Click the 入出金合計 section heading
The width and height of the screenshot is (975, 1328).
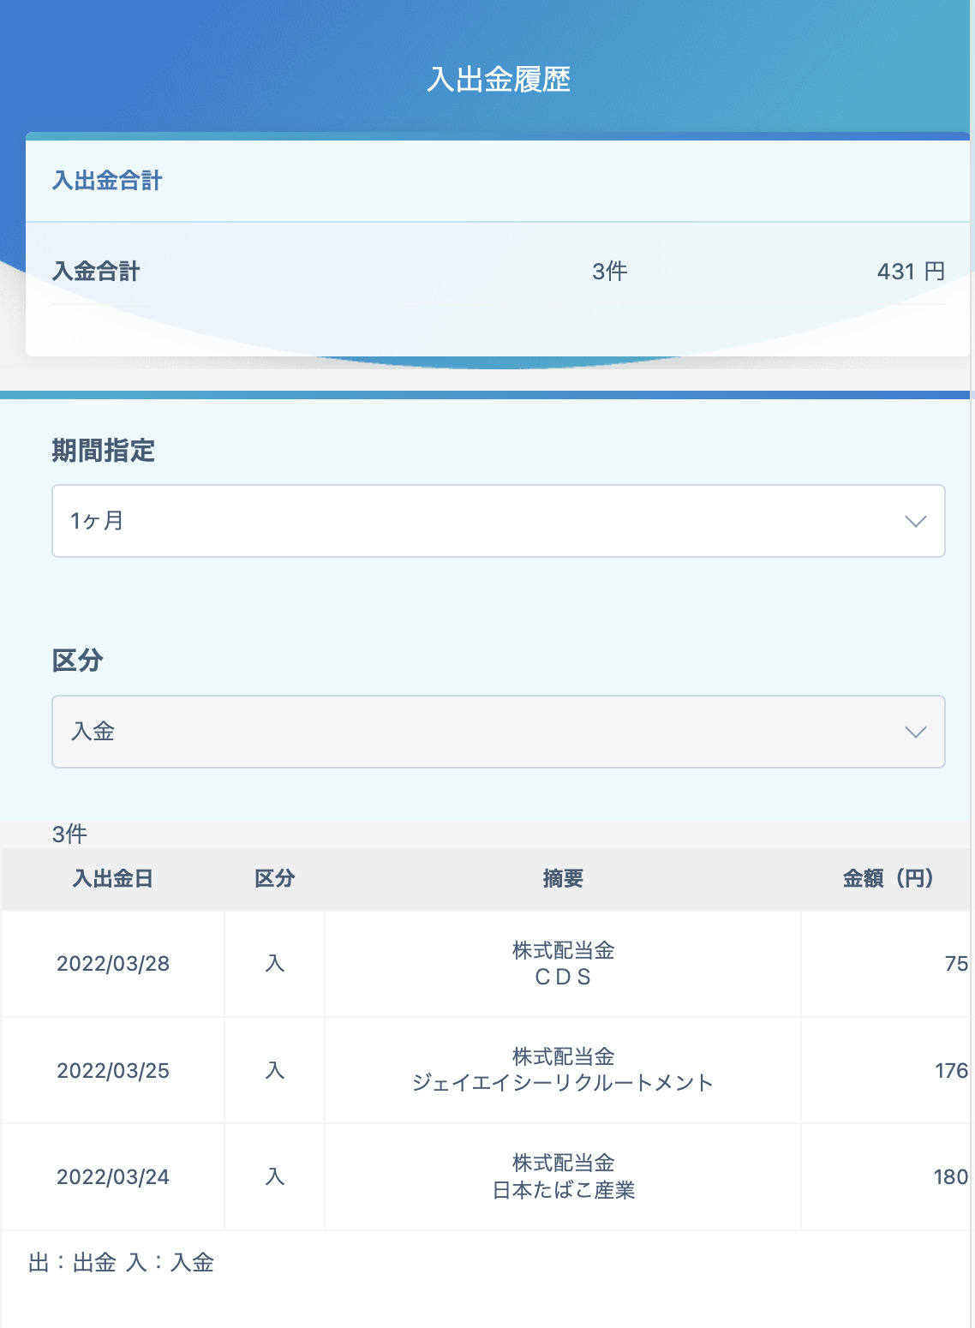pos(107,181)
